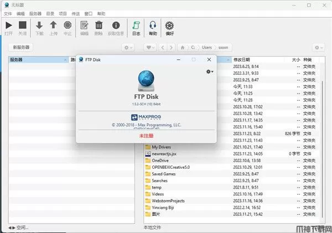This screenshot has width=332, height=233.
Task: Click the 打开 (Open) play icon
Action: pos(8,25)
